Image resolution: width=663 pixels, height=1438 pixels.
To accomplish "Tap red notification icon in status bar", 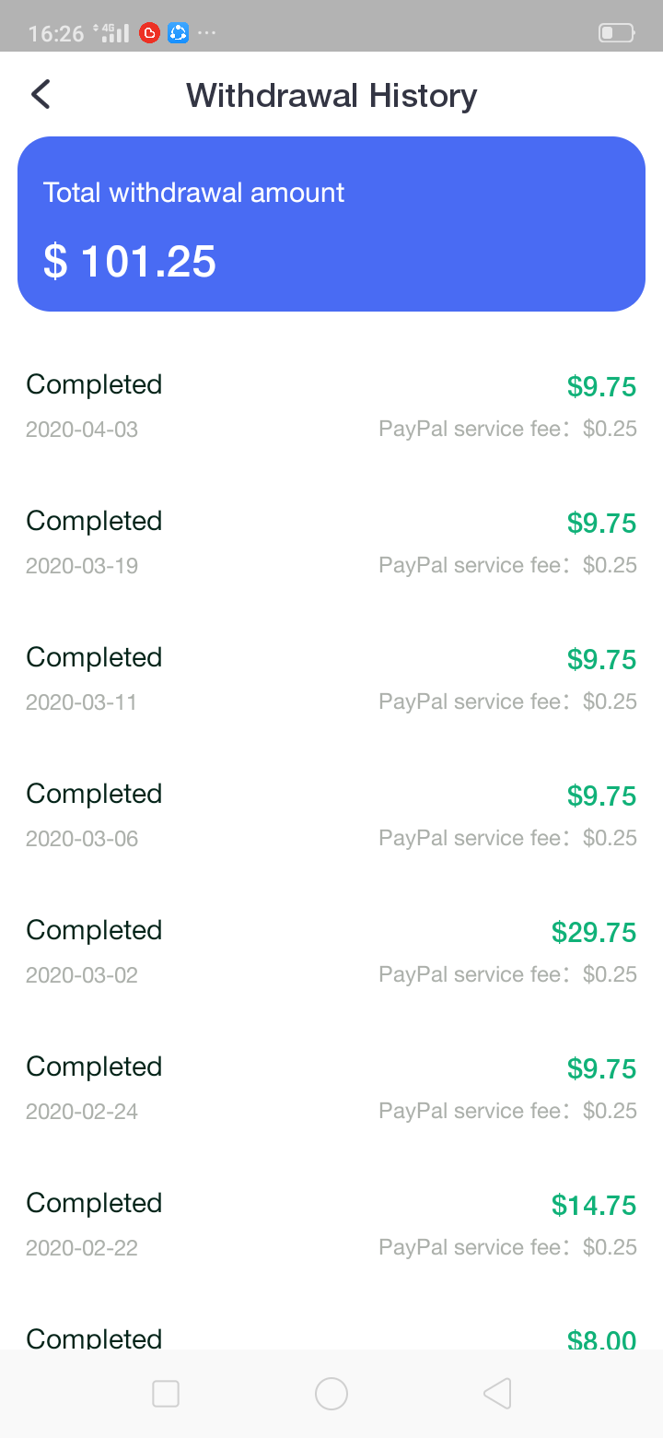I will point(149,34).
